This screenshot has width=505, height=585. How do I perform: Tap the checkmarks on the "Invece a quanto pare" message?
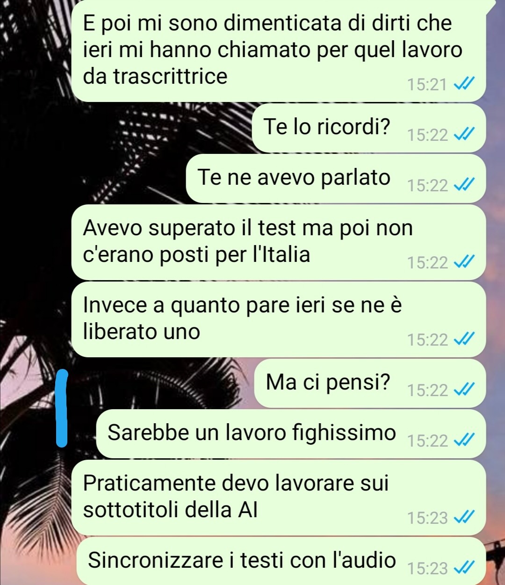pyautogui.click(x=464, y=339)
